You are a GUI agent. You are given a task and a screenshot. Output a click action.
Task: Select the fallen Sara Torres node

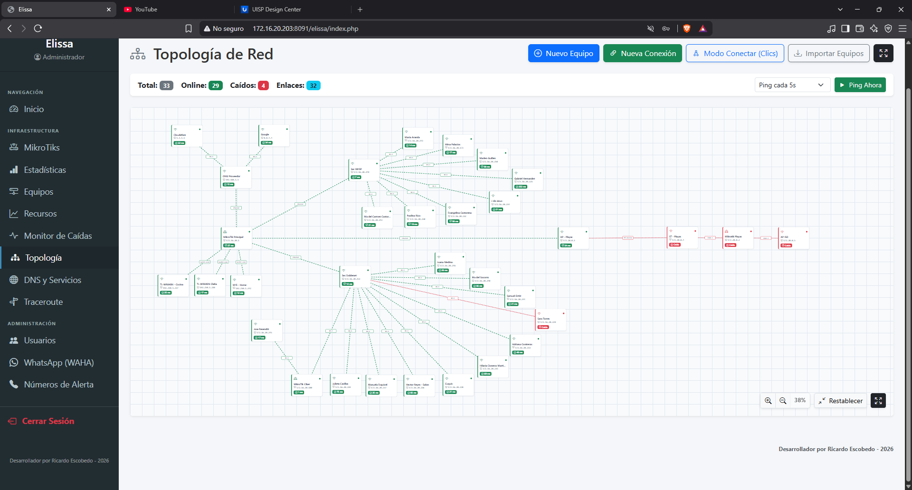click(x=551, y=320)
